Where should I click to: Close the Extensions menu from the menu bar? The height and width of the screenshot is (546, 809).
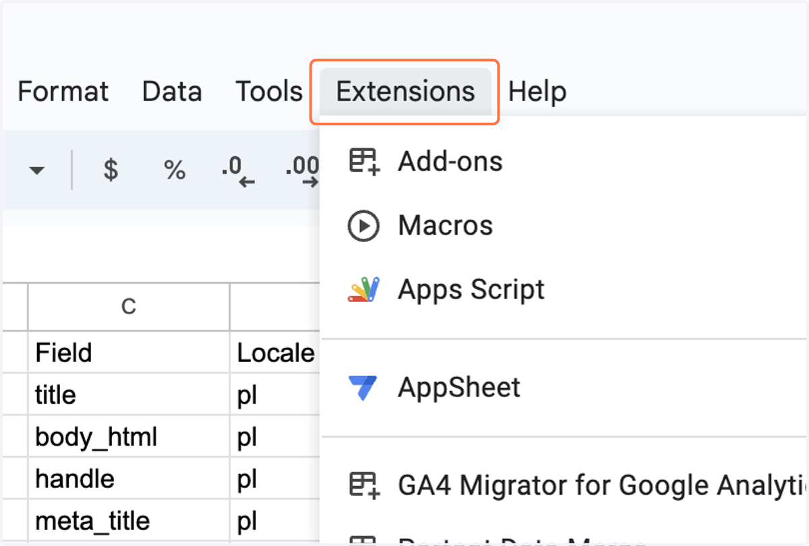coord(405,92)
